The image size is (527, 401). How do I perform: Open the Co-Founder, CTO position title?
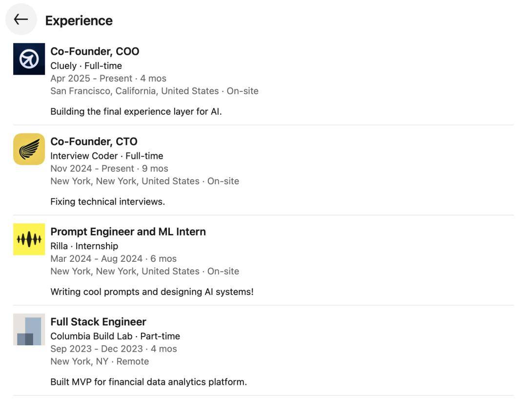coord(94,141)
